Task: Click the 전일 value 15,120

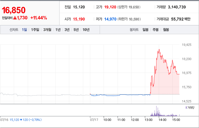Action: 79,7
